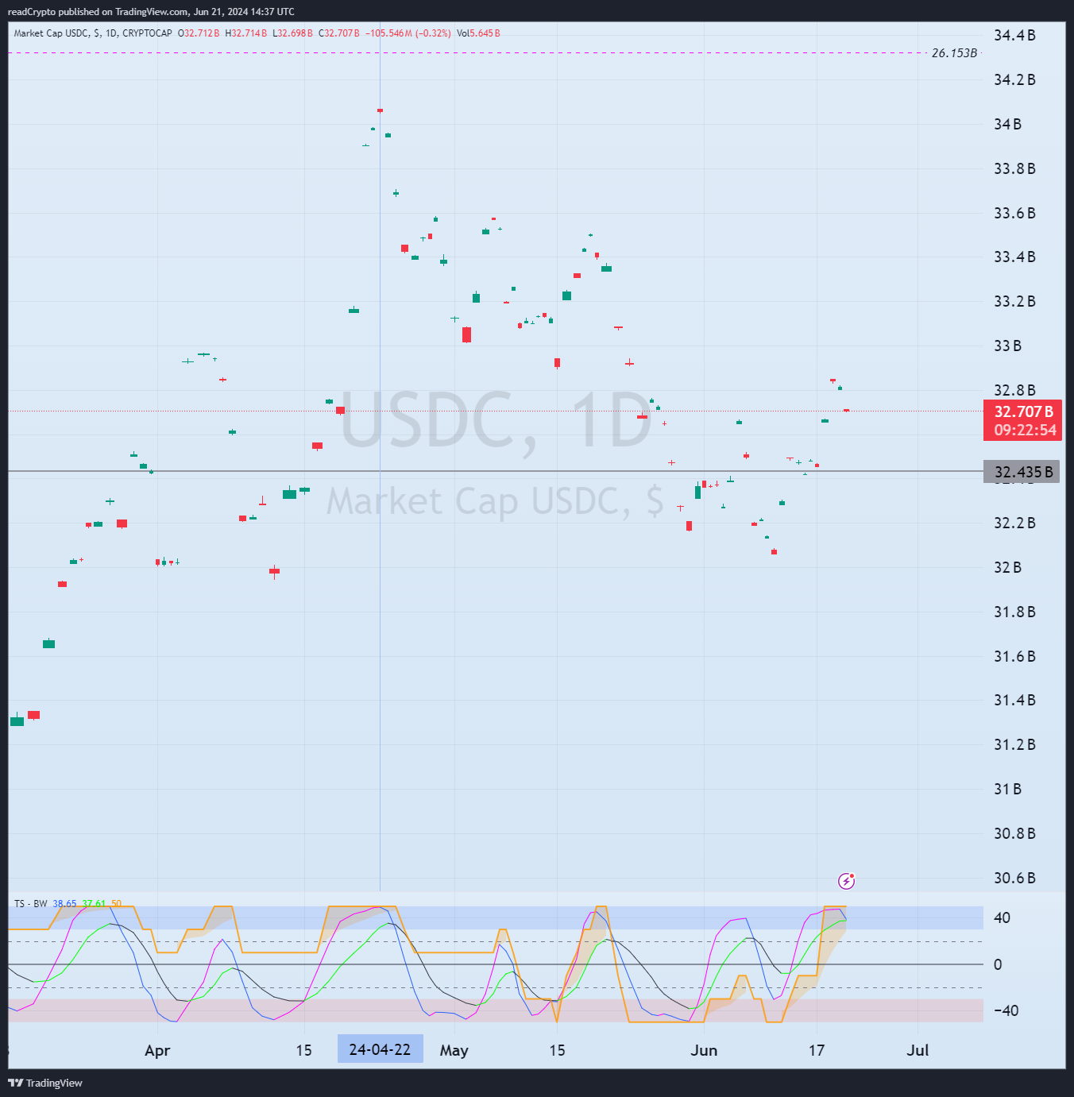Click the TS - BW indicator label
The width and height of the screenshot is (1074, 1097).
pyautogui.click(x=30, y=904)
